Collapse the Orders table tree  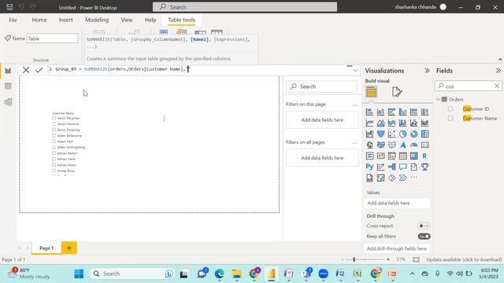[x=438, y=100]
